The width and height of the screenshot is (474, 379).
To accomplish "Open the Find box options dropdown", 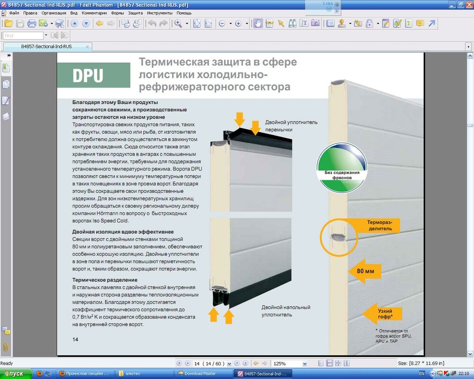I will [x=46, y=36].
